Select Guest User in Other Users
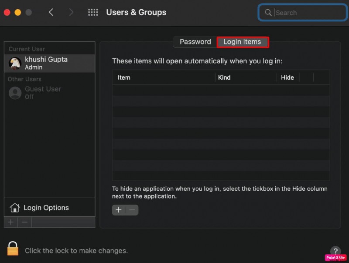349x263 pixels. point(50,93)
